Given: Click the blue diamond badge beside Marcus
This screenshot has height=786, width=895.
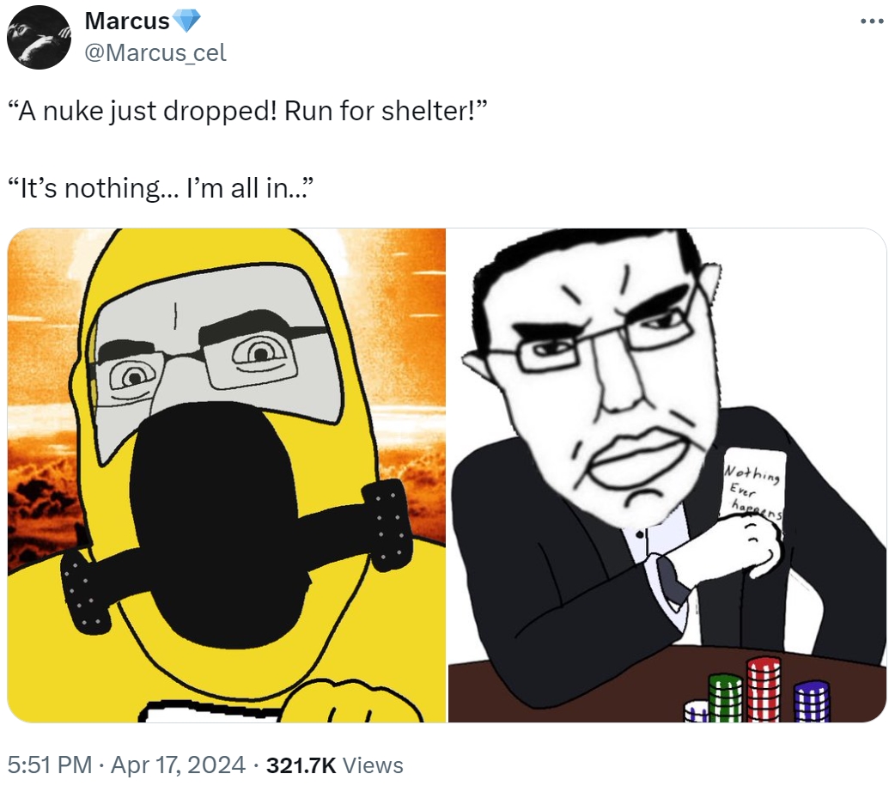Looking at the screenshot, I should coord(186,21).
